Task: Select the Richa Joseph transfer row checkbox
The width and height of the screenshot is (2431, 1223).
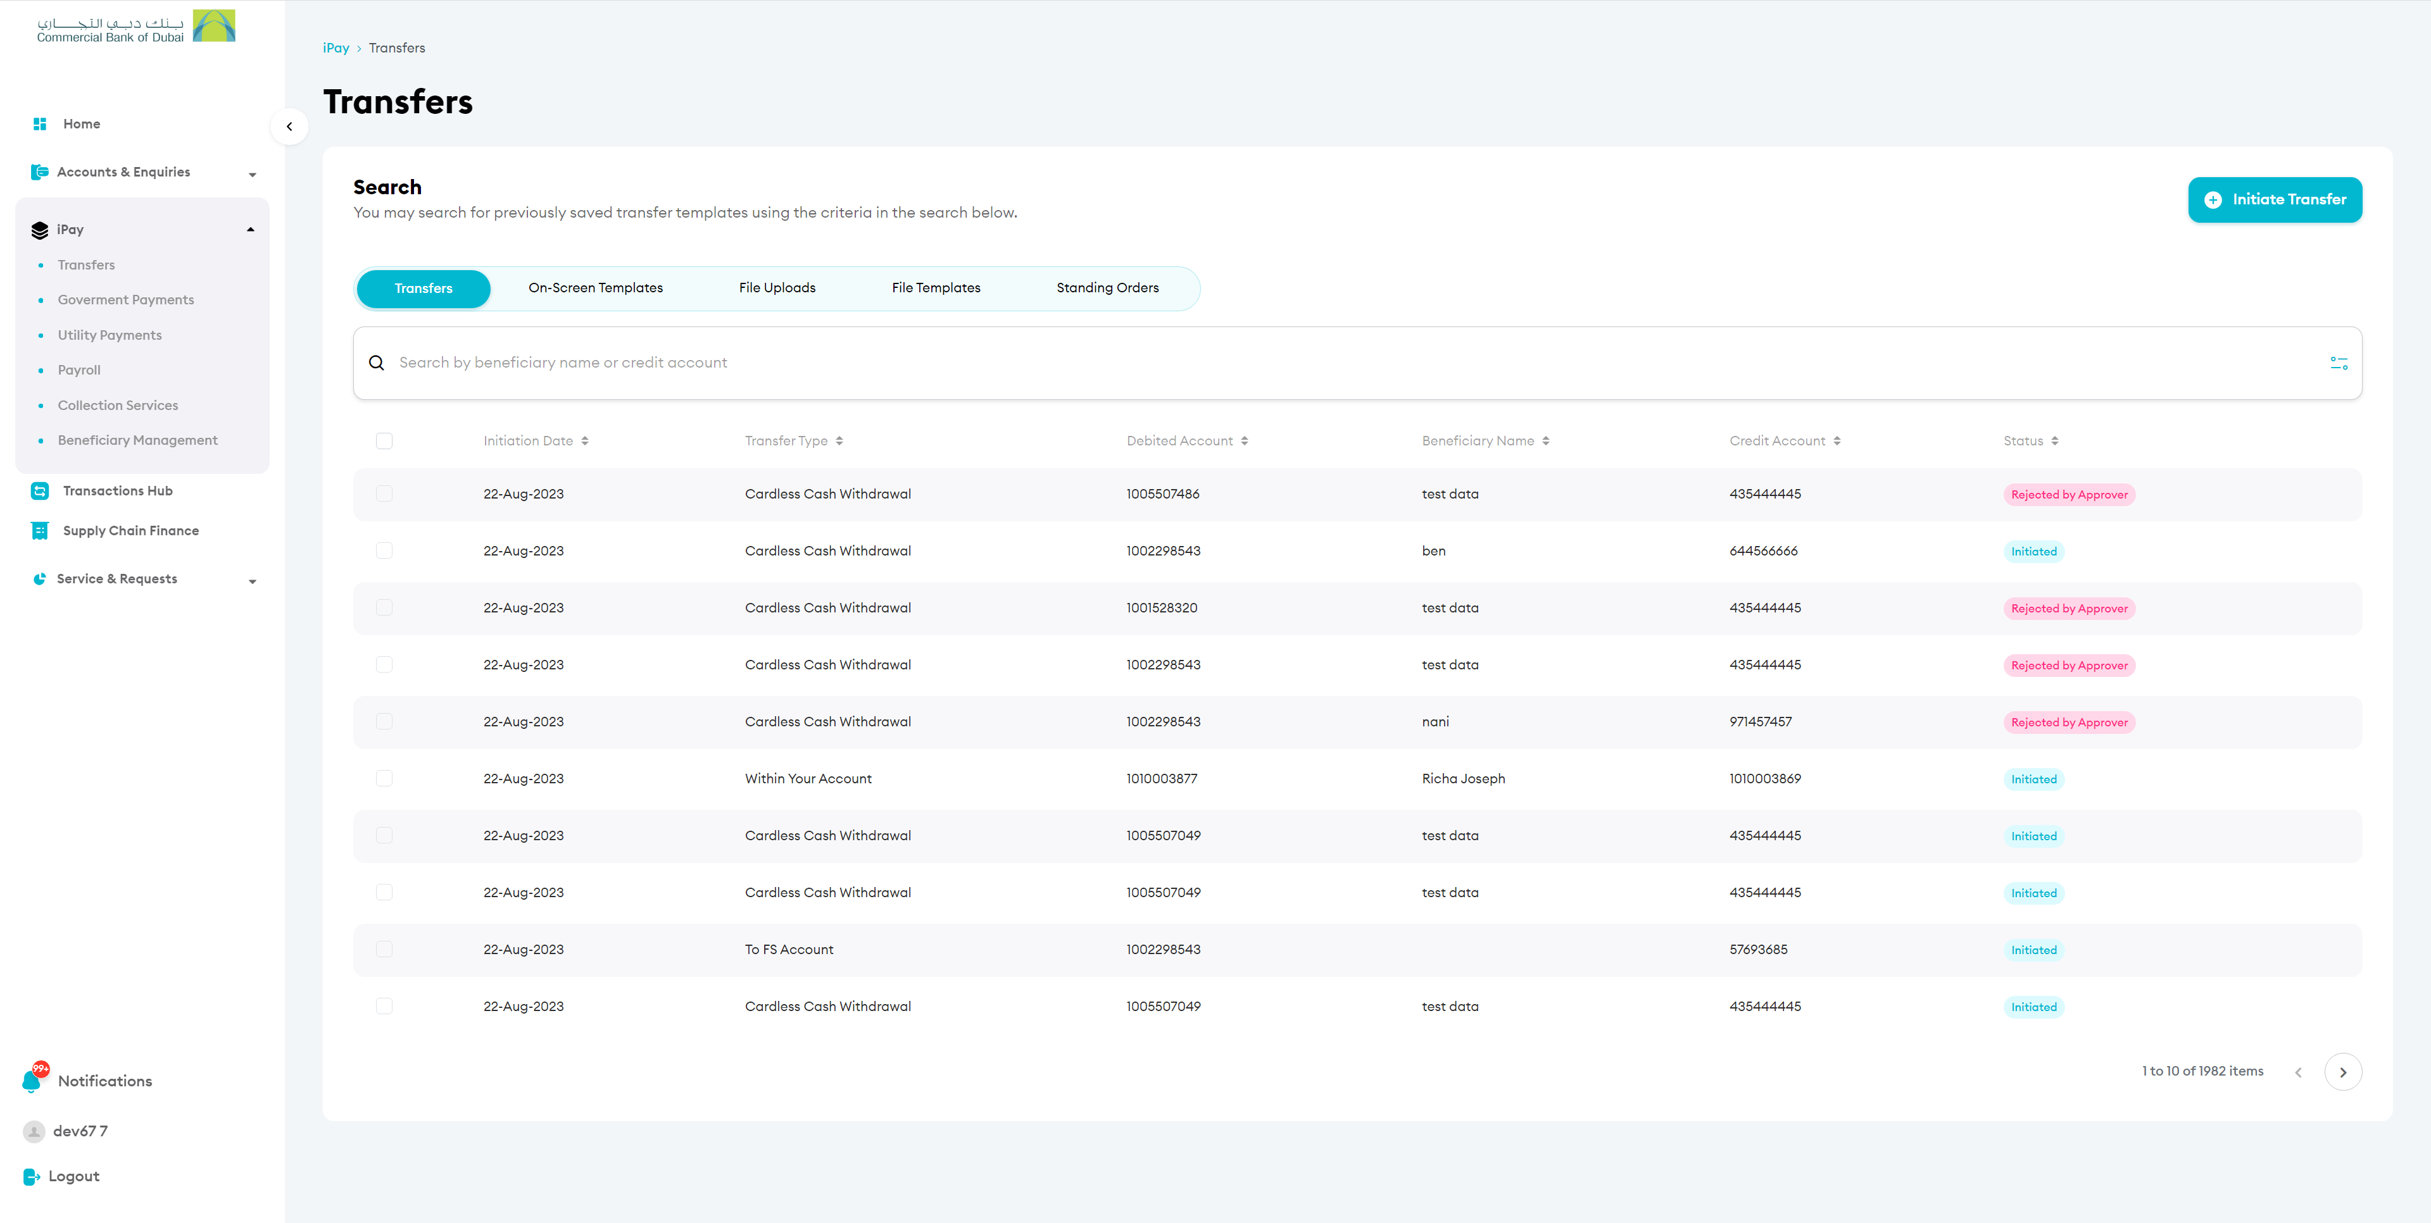Action: click(384, 779)
